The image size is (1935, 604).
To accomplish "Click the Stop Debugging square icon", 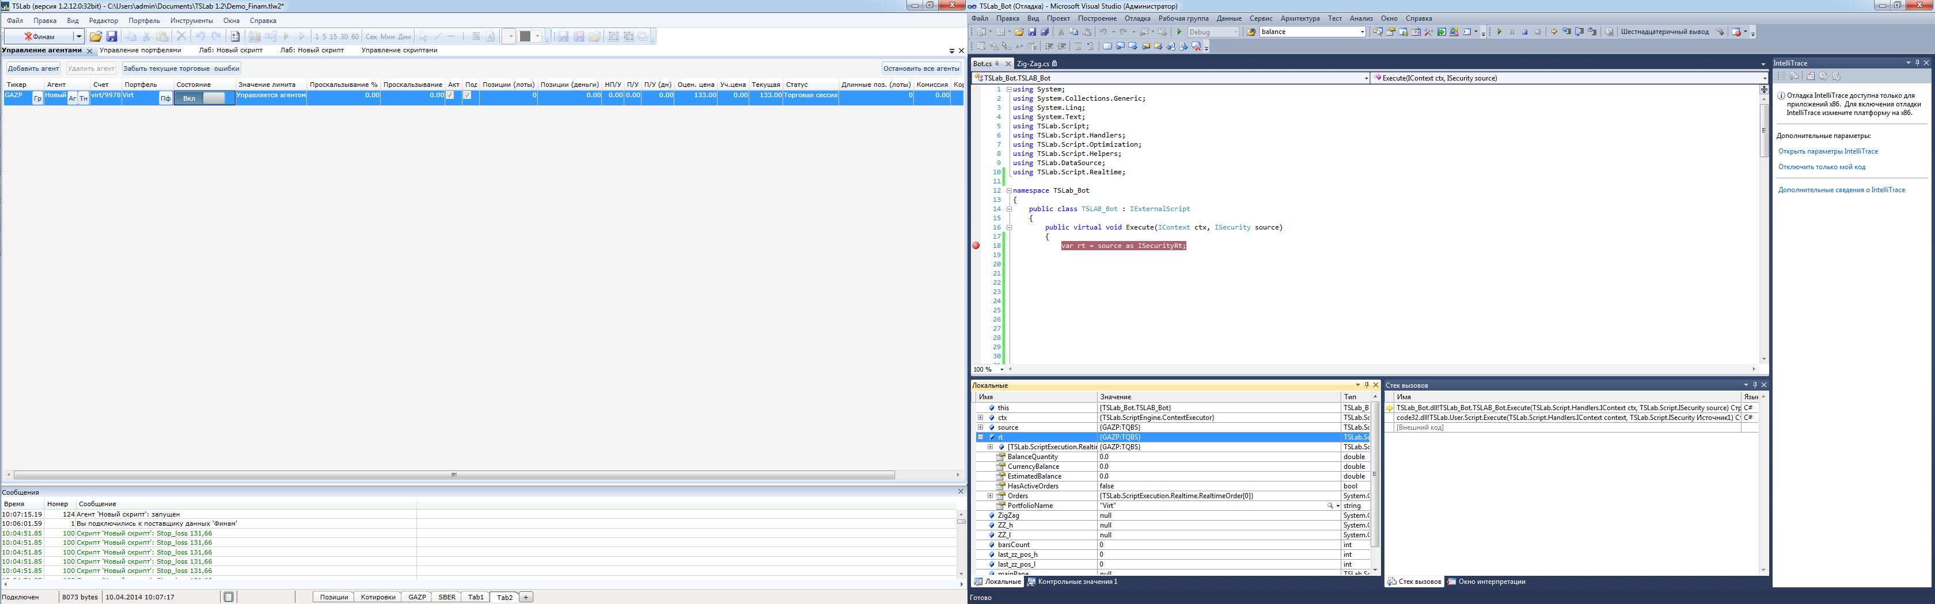I will (1524, 32).
